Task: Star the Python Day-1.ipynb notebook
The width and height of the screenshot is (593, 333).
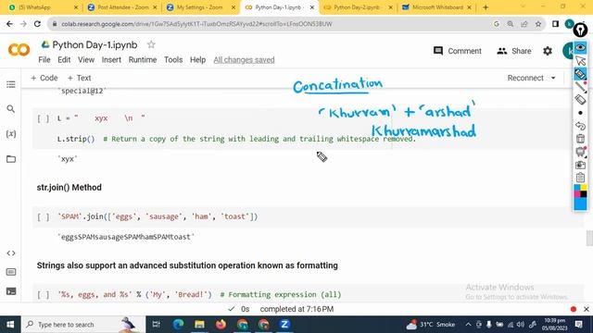Action: [151, 44]
